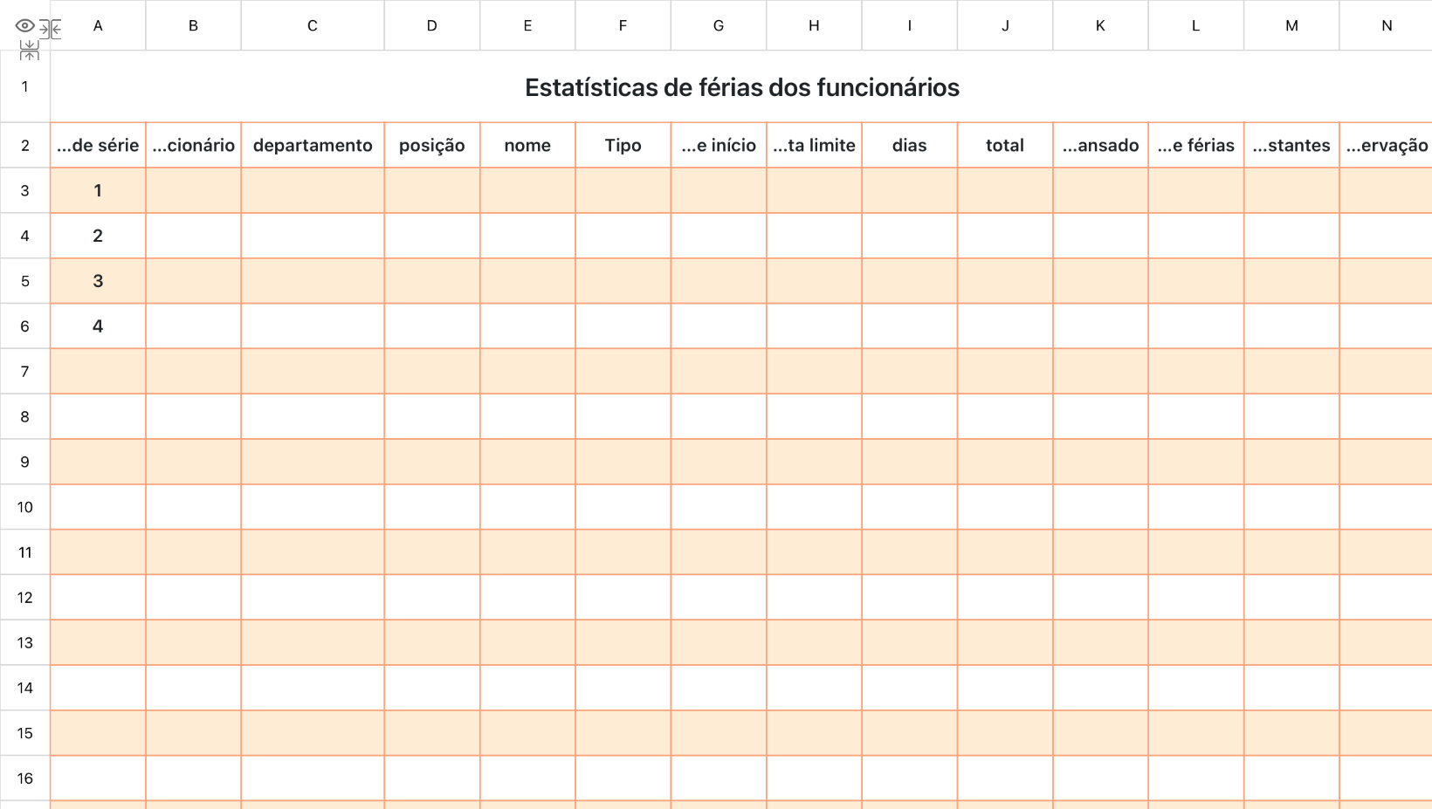Image resolution: width=1432 pixels, height=809 pixels.
Task: Click the collapse rows icon
Action: [29, 50]
